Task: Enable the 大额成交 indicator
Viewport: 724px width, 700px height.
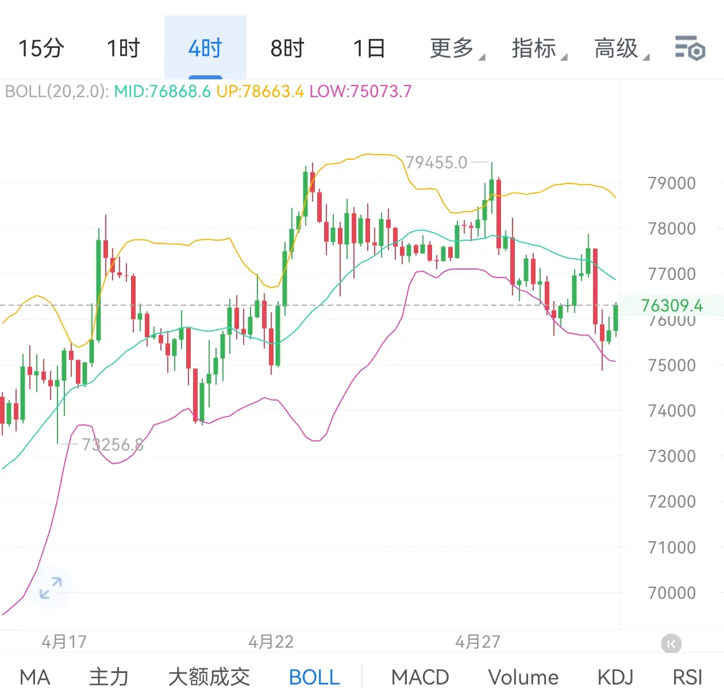Action: (209, 677)
